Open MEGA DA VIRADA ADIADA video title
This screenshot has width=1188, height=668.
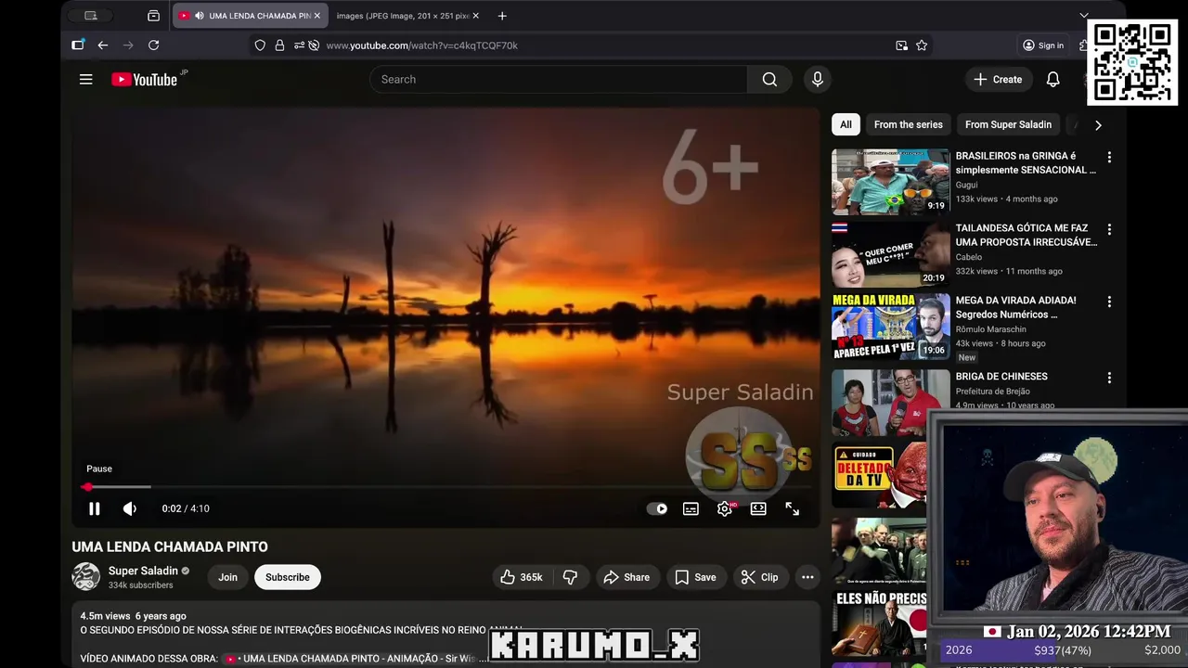1016,307
